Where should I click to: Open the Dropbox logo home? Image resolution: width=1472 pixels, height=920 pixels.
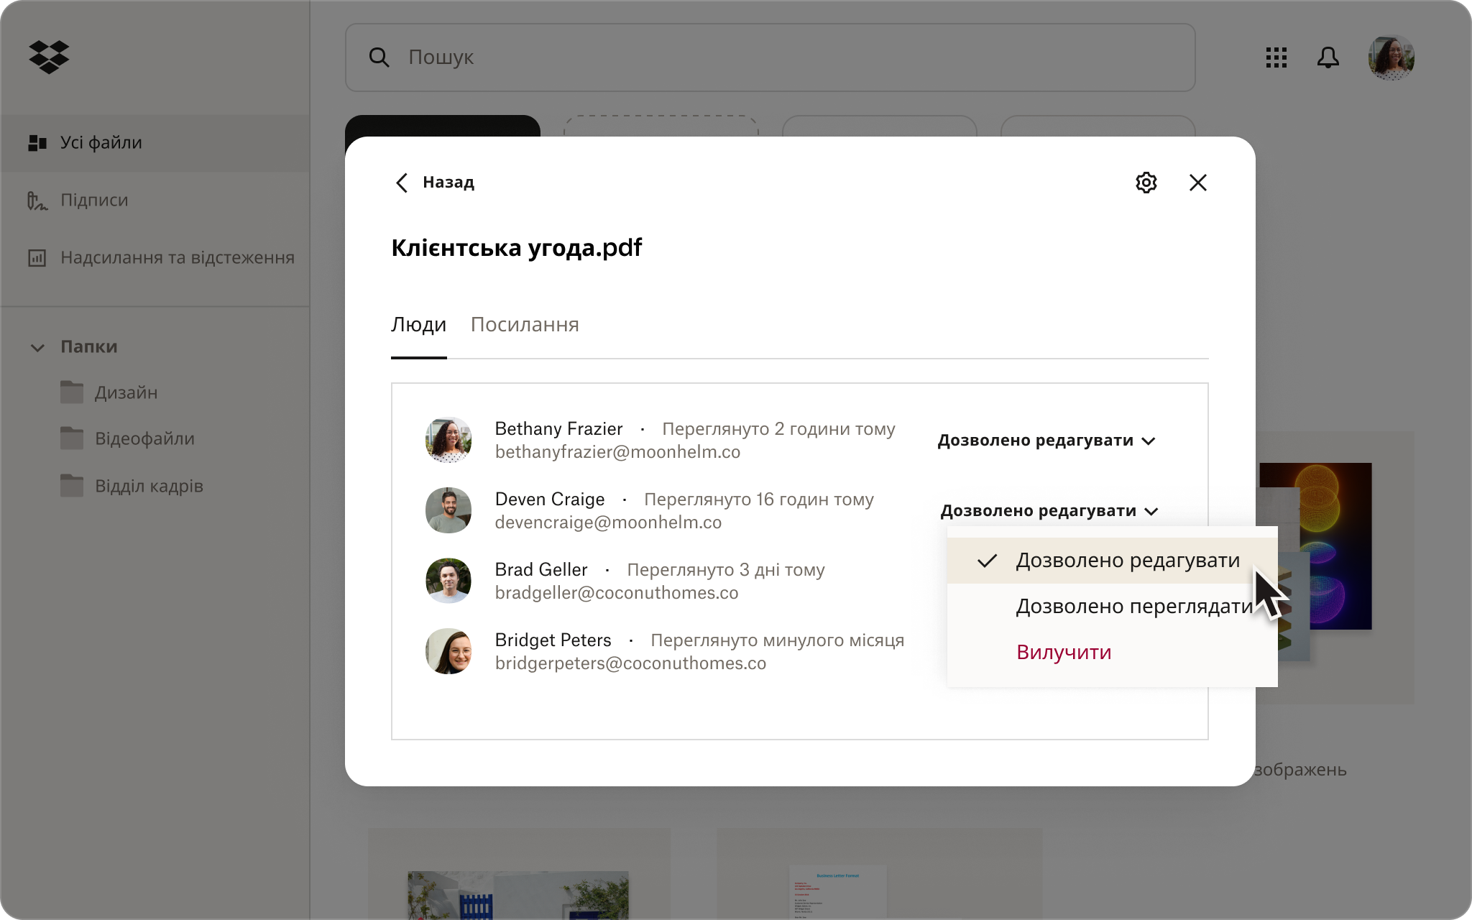[x=49, y=57]
